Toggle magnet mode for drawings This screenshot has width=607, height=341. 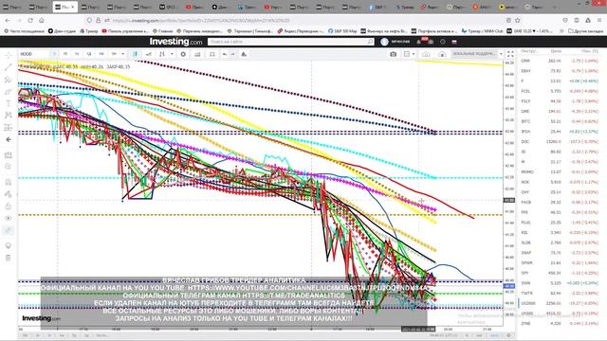click(9, 182)
